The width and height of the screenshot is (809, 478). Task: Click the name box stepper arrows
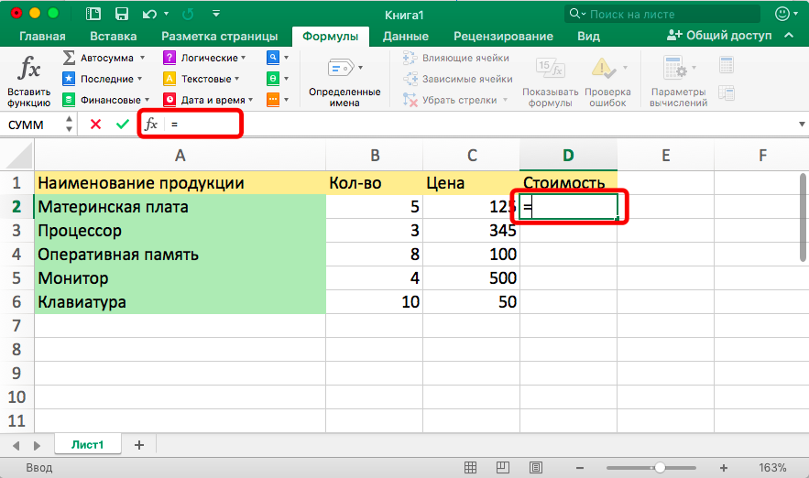pos(69,125)
